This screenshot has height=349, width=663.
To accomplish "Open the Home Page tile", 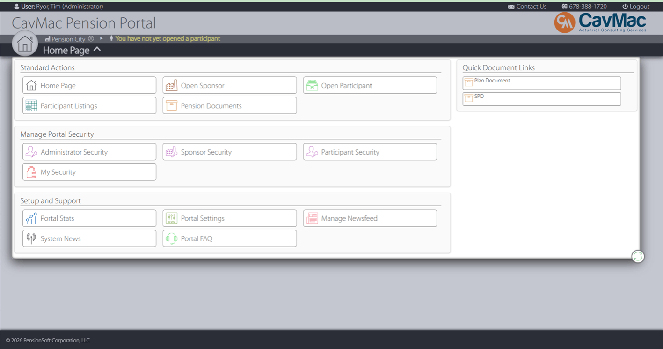I will point(89,85).
